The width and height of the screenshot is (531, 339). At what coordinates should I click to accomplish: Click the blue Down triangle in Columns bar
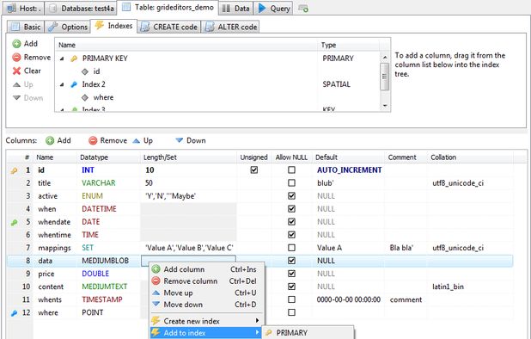(179, 140)
